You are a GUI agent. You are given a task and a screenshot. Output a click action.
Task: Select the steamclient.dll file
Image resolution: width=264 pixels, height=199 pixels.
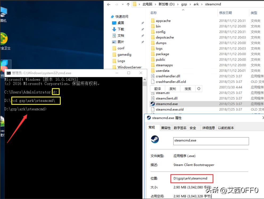167,98
